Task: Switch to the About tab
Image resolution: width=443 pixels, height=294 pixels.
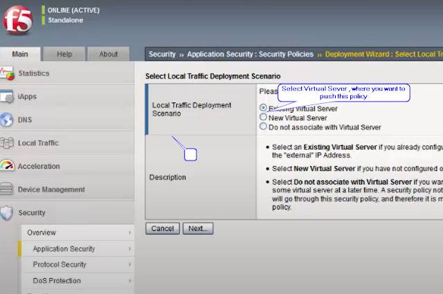Action: coord(109,54)
